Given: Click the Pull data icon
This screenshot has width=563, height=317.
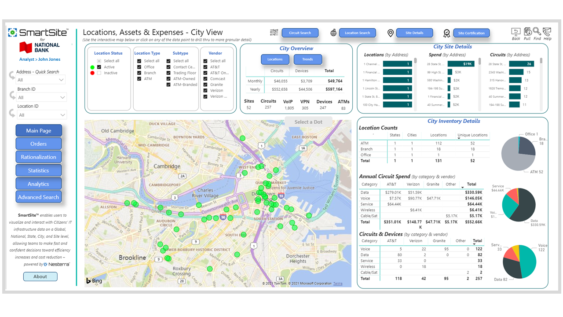Looking at the screenshot, I should click(527, 32).
